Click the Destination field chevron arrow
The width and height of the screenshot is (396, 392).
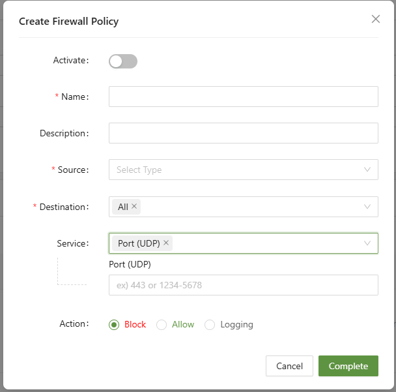click(x=367, y=207)
